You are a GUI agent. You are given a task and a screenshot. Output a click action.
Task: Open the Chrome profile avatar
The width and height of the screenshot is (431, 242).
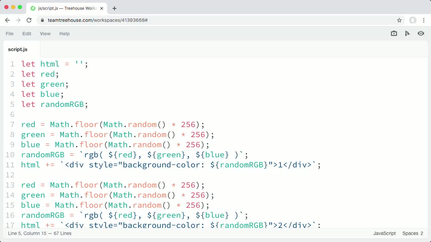413,20
